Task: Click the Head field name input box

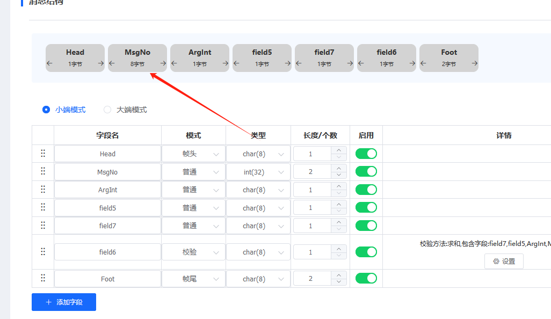Action: [x=107, y=153]
